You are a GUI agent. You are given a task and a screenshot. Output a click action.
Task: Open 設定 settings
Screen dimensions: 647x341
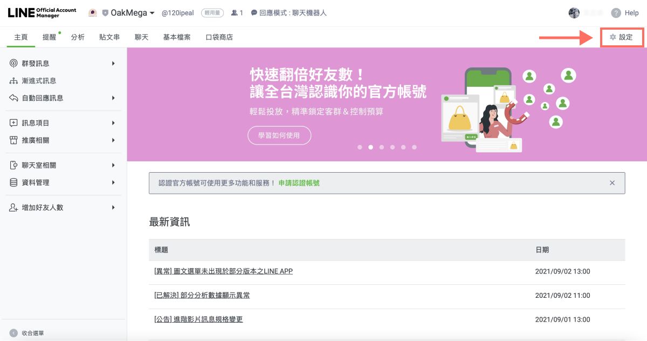tap(622, 37)
